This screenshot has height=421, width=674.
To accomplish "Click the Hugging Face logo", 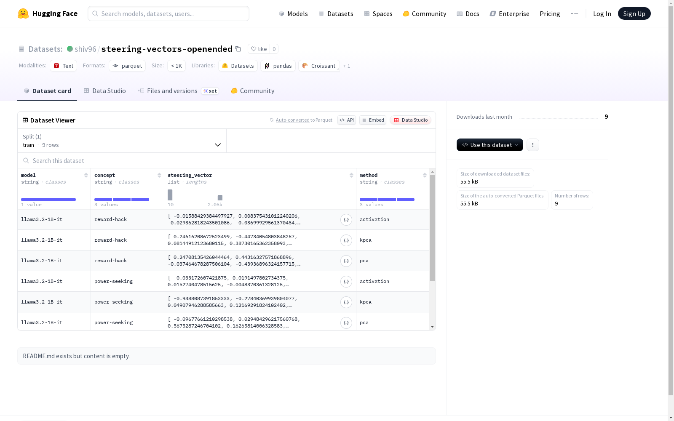I will tap(48, 13).
